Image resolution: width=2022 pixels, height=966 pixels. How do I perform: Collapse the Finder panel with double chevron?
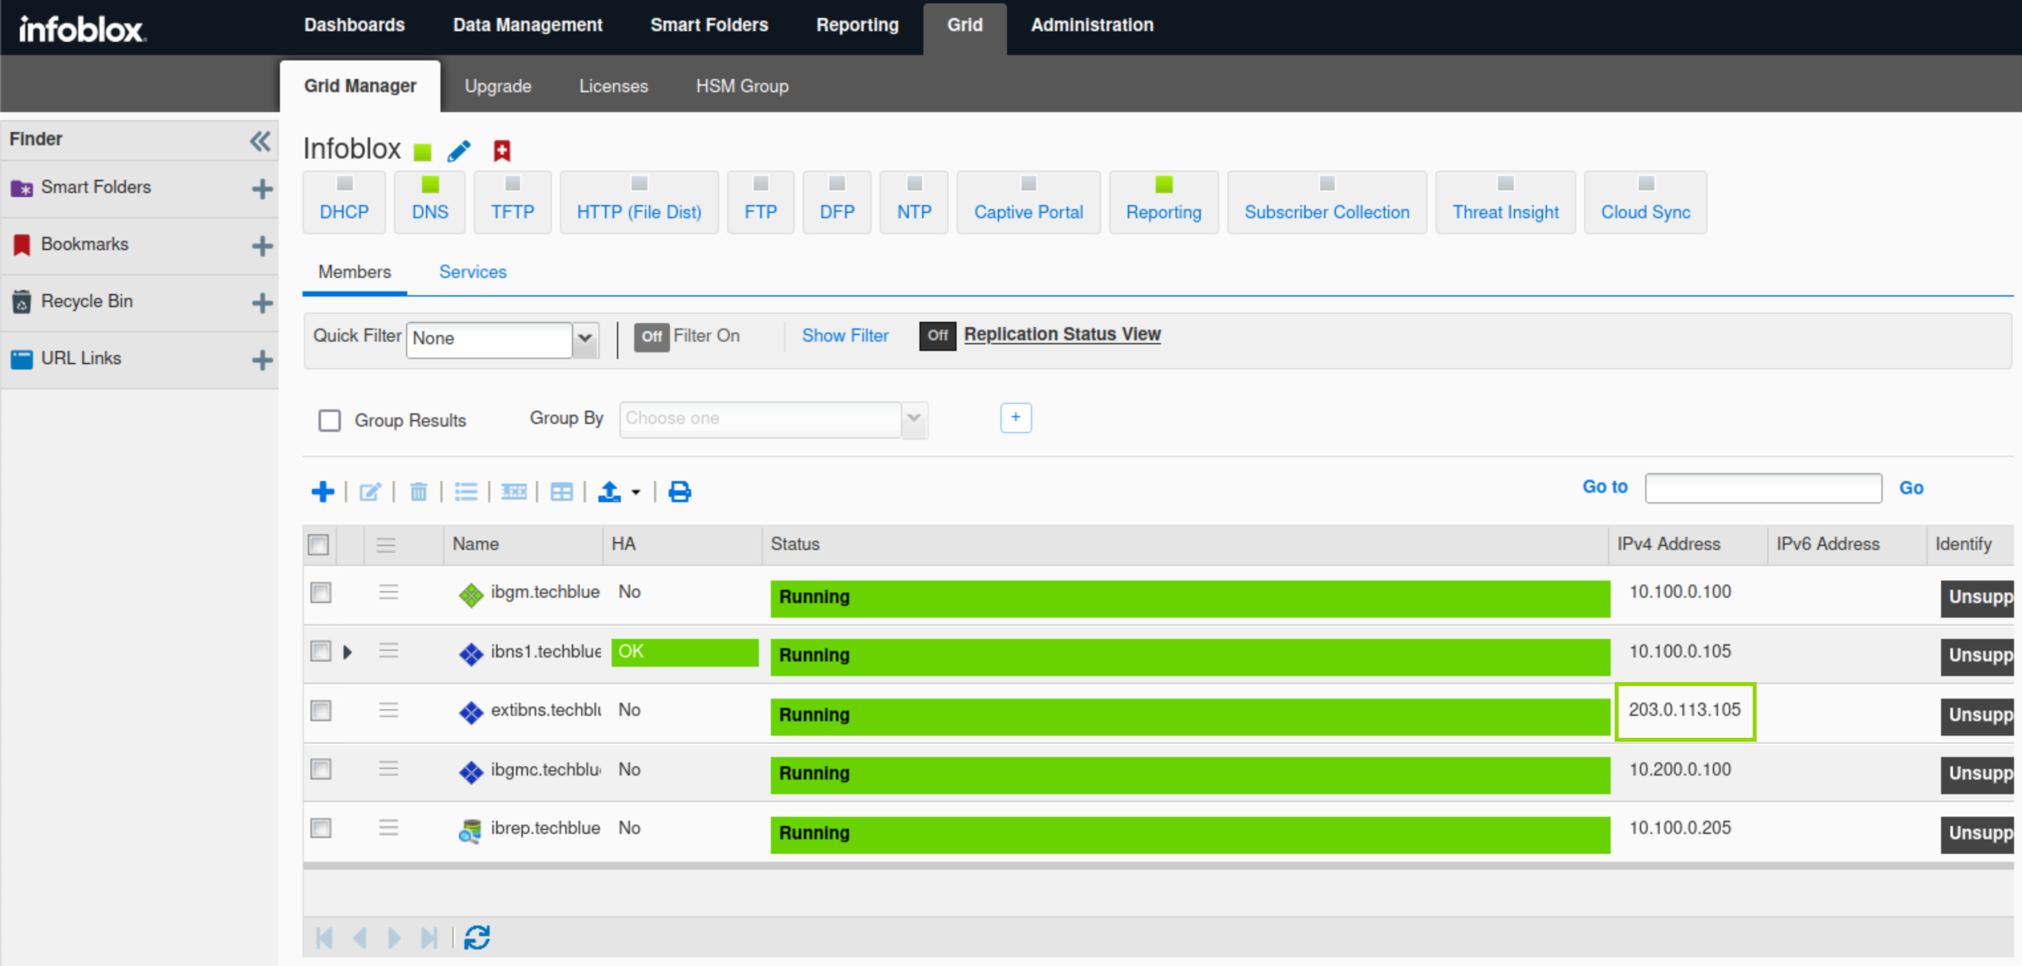click(260, 141)
